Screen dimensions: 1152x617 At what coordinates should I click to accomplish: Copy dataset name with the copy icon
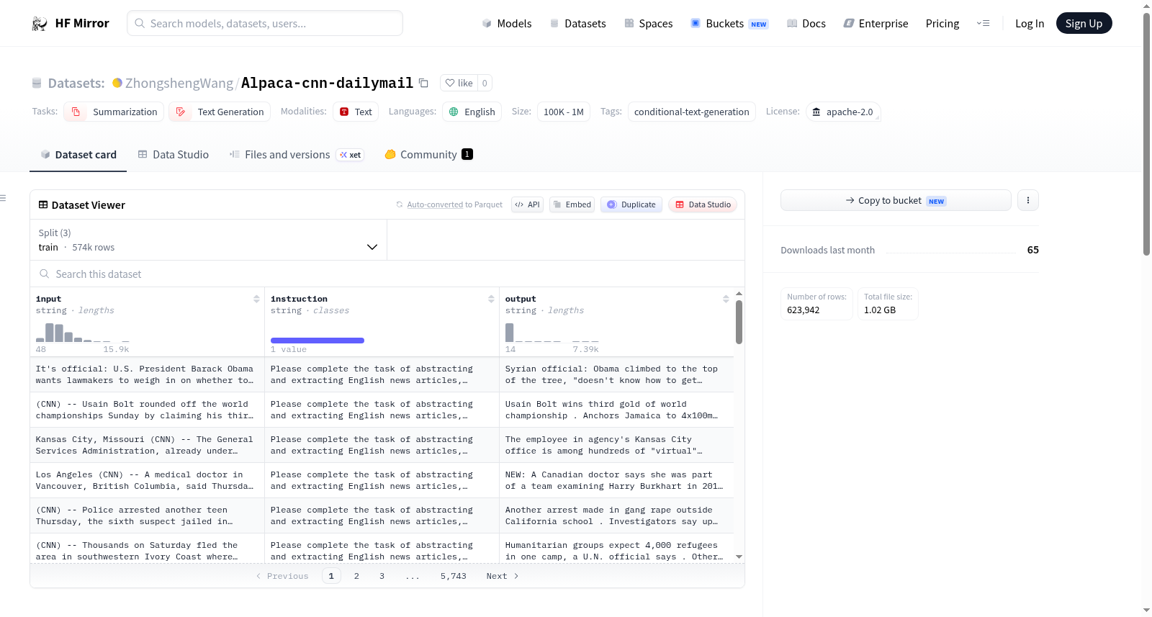(x=423, y=84)
